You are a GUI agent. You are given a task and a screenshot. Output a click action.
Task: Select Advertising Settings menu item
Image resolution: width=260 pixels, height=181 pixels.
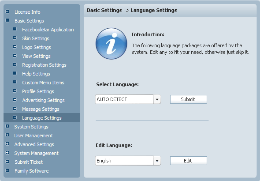(44, 100)
